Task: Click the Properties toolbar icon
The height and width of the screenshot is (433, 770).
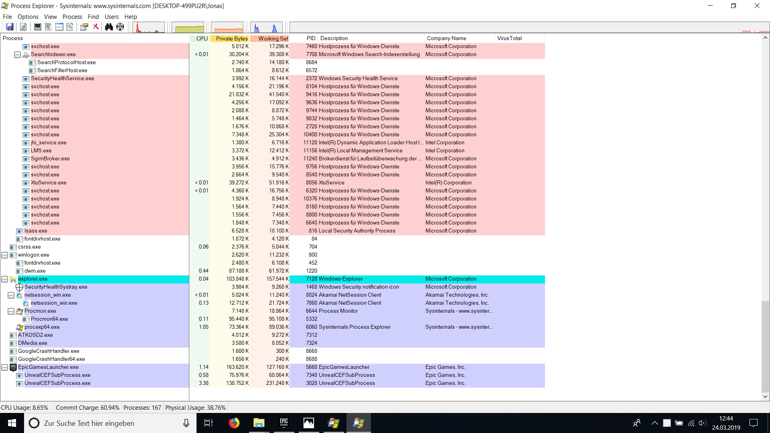Action: click(84, 27)
